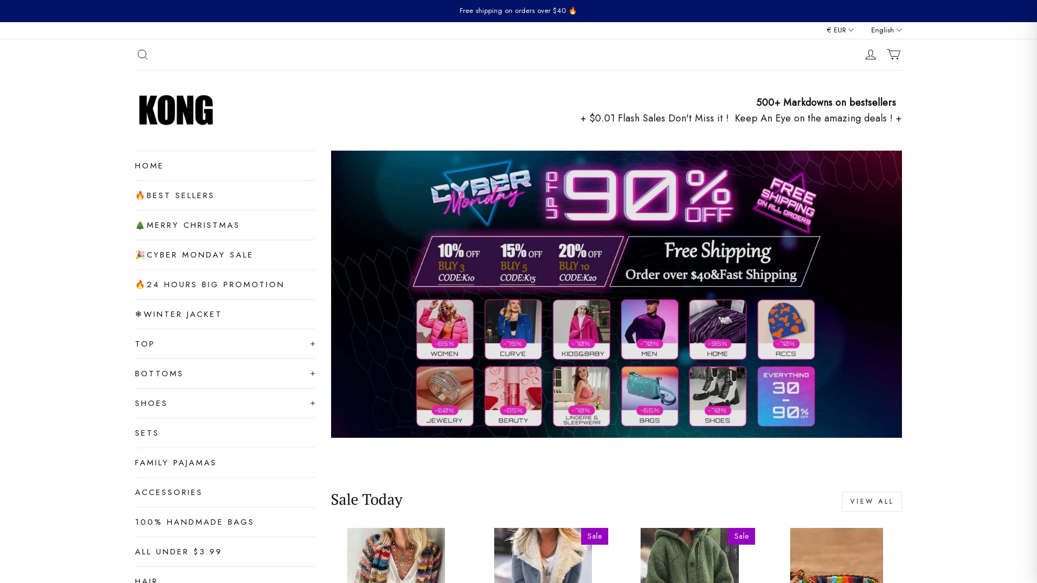Open the green hooded coat product
Image resolution: width=1037 pixels, height=583 pixels.
(690, 555)
